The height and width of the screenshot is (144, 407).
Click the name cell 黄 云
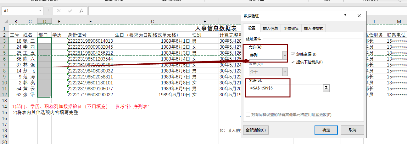coord(29,88)
